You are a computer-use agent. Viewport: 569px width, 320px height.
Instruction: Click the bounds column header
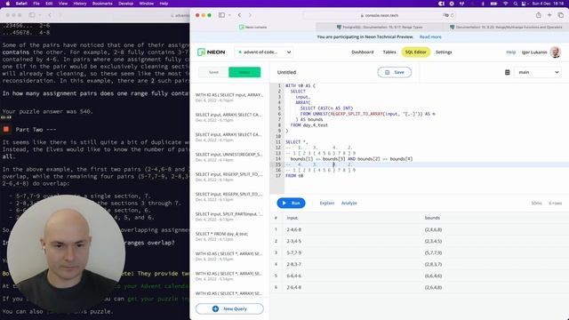pos(432,218)
